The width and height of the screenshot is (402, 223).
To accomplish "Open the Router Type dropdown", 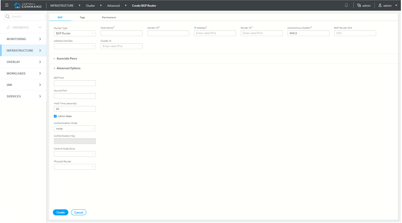I will tap(75, 33).
